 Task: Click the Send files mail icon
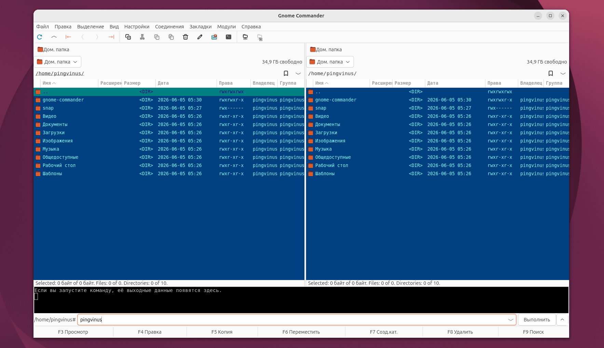[x=214, y=37]
